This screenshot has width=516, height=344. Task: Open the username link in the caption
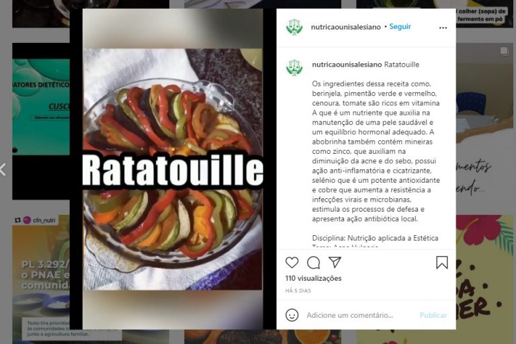pos(347,64)
